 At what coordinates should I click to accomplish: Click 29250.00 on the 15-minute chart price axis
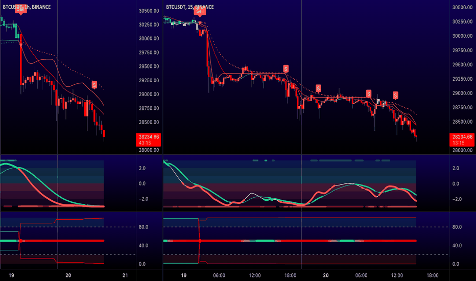[462, 79]
